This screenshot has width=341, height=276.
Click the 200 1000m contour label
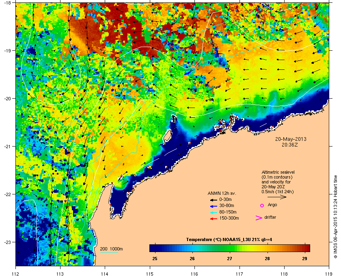tap(111, 249)
